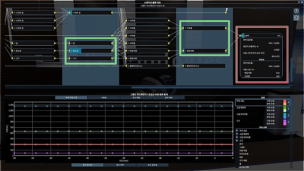Uncheck 고급 복합재 in data selection
The image size is (304, 171).
[x=237, y=134]
